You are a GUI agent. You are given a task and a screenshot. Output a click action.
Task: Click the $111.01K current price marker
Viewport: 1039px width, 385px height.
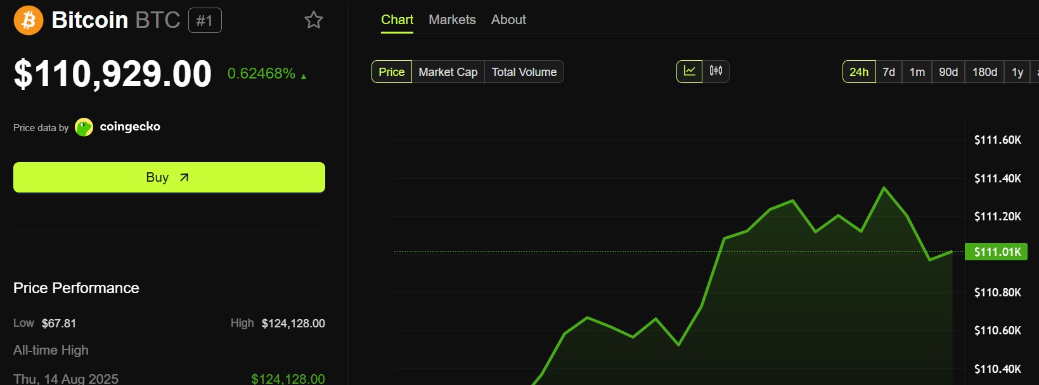[996, 252]
